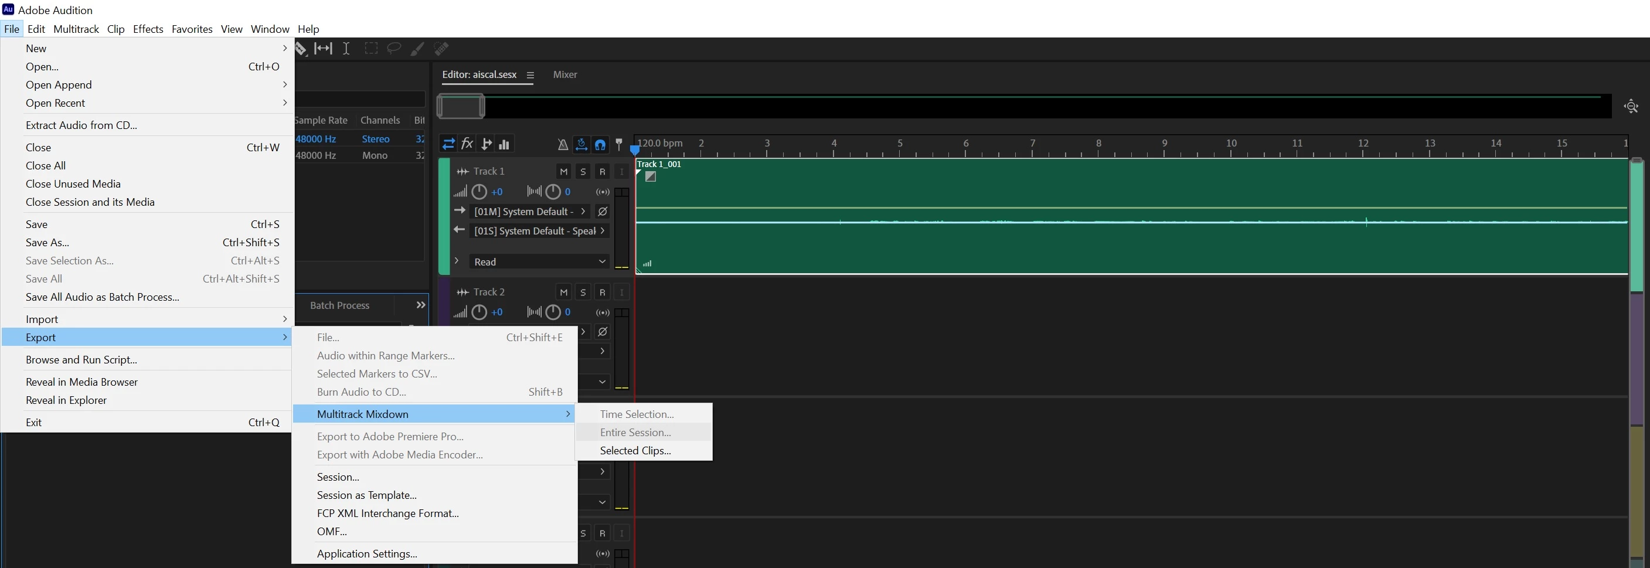Show the Sends track view
The height and width of the screenshot is (568, 1650).
tap(487, 144)
